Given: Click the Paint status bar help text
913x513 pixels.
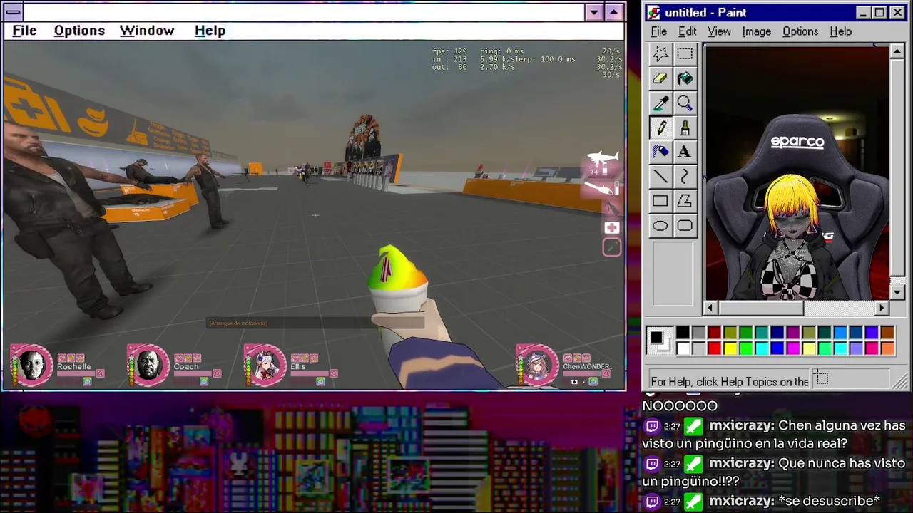Looking at the screenshot, I should [730, 381].
